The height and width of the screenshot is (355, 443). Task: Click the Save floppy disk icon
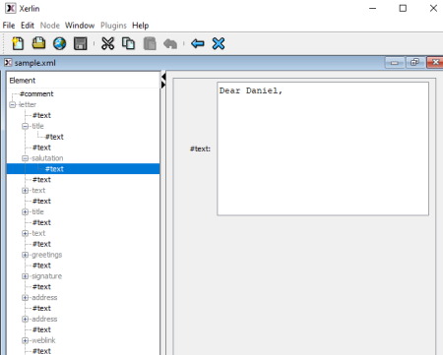click(x=81, y=43)
